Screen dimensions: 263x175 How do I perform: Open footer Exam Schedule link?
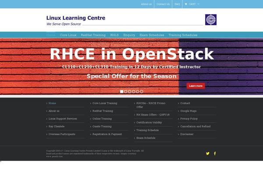[146, 138]
